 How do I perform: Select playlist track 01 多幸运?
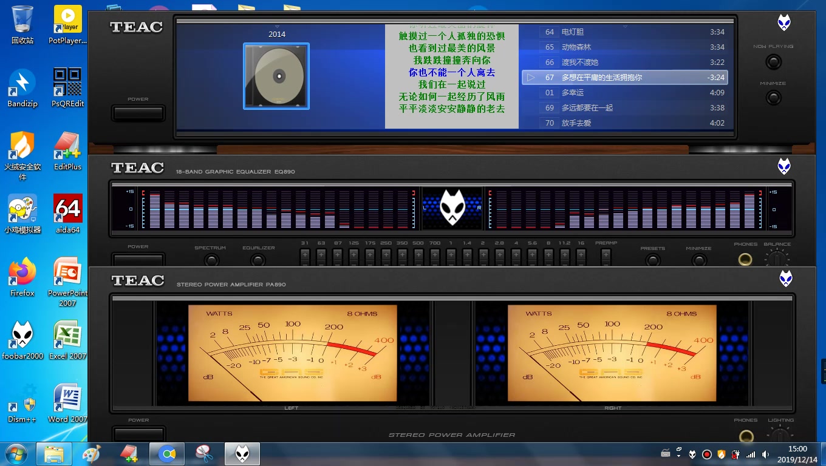624,92
